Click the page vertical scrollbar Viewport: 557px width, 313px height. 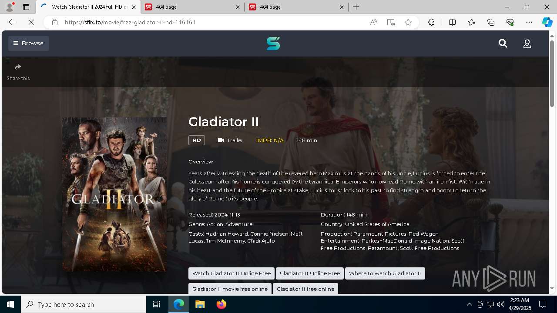[552, 74]
